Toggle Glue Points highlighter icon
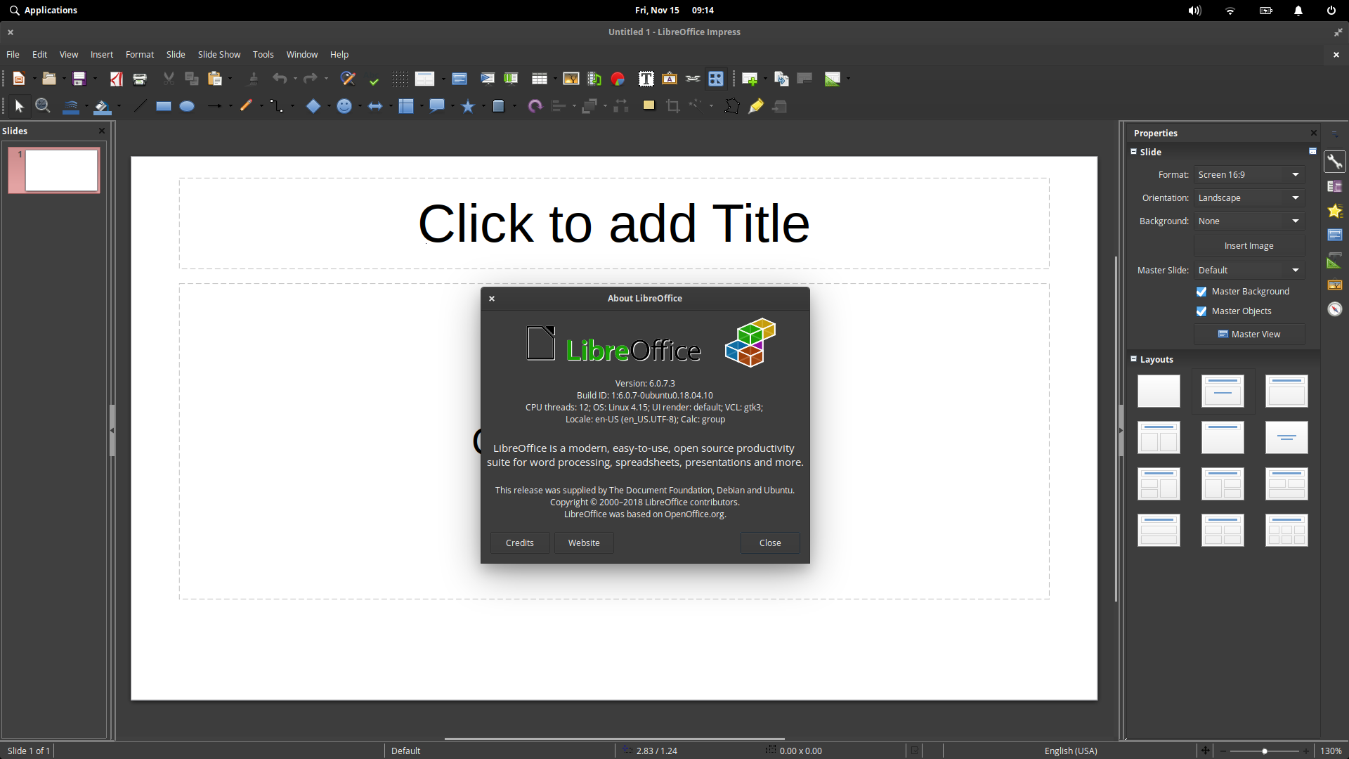The width and height of the screenshot is (1349, 759). point(756,106)
